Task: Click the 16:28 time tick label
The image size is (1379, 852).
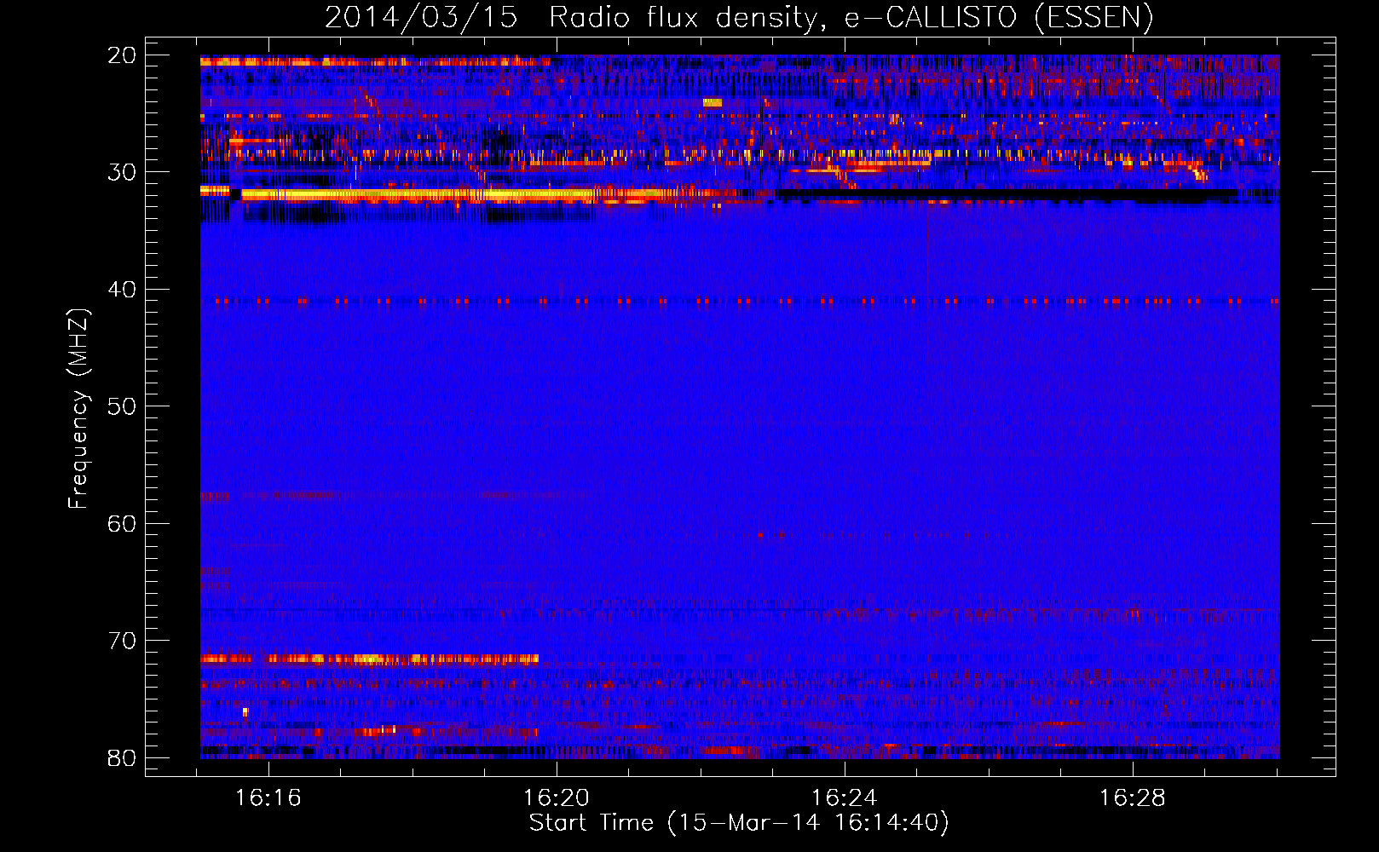Action: pos(1133,798)
